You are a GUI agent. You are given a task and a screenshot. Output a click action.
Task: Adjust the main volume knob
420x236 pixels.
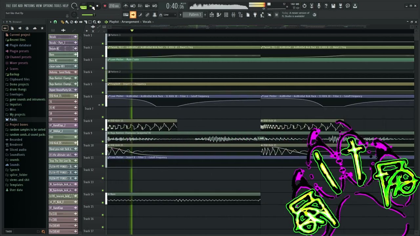(x=74, y=6)
